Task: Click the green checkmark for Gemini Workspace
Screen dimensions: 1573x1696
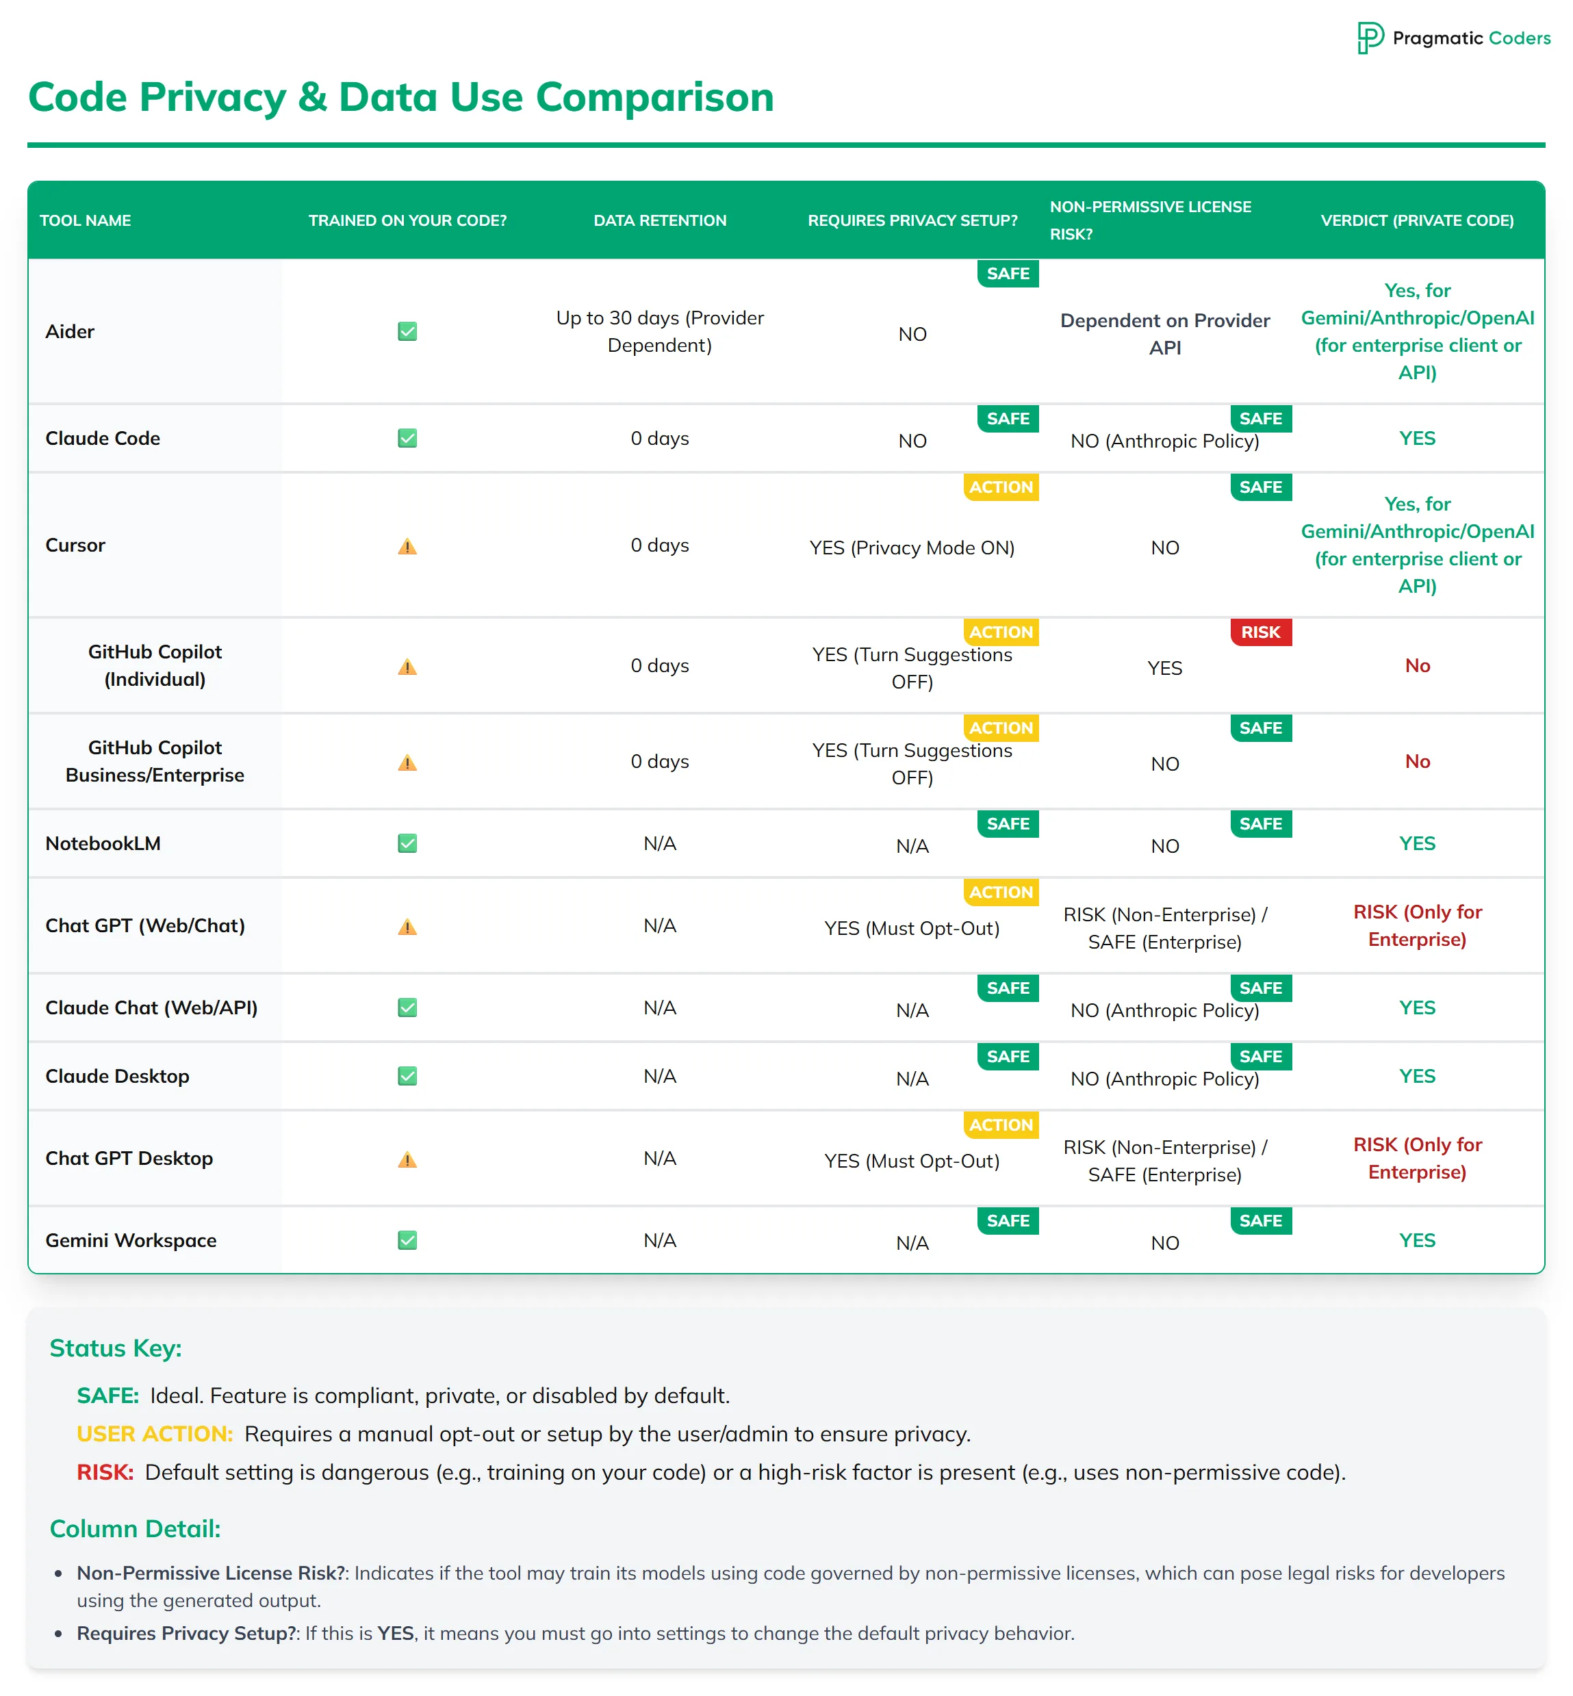Action: point(407,1240)
